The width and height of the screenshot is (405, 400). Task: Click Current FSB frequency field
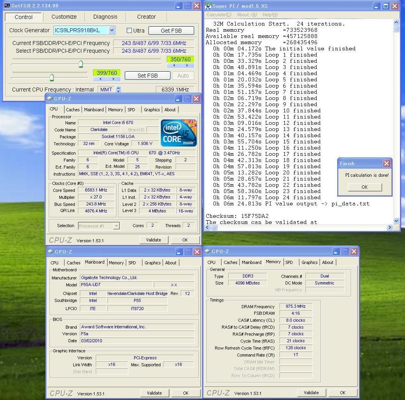[154, 43]
